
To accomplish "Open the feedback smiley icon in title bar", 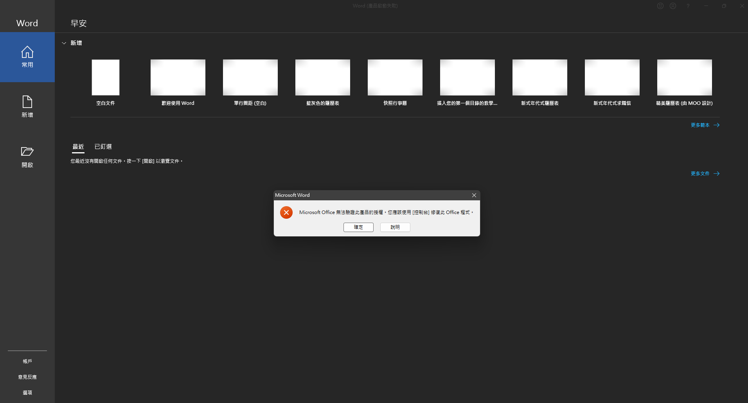I will (x=660, y=5).
